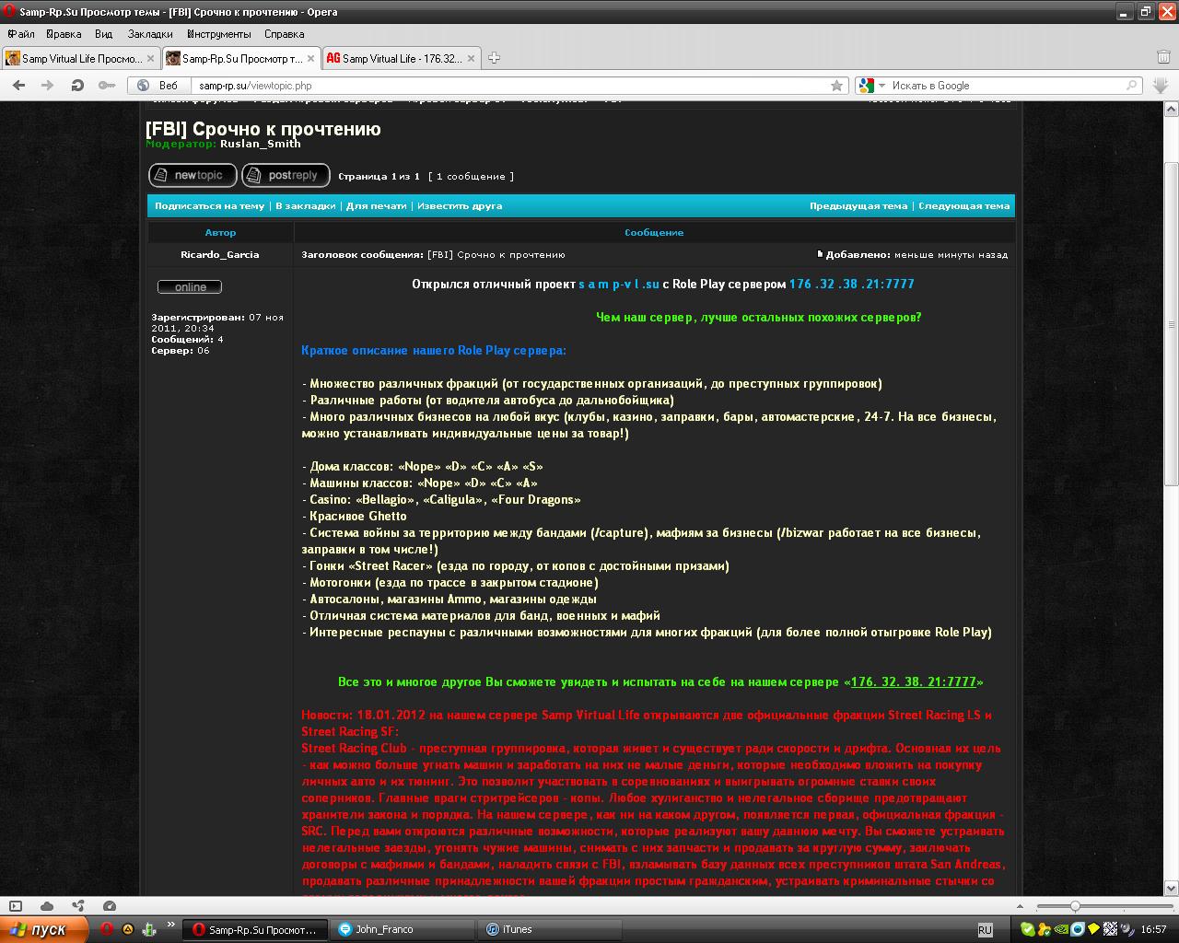Screen dimensions: 1179x943
Task: Open the Подписаться на тему link
Action: (x=209, y=206)
